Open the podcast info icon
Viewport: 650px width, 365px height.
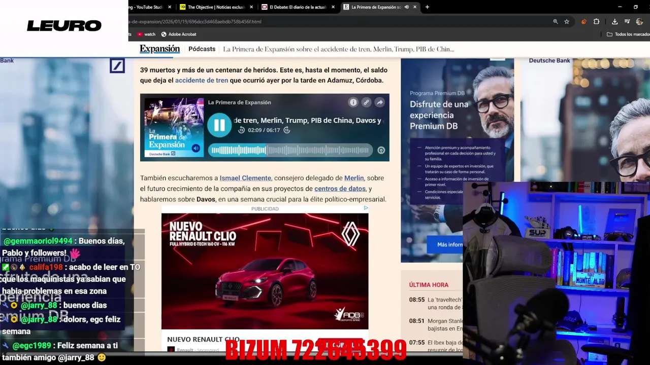(x=353, y=102)
